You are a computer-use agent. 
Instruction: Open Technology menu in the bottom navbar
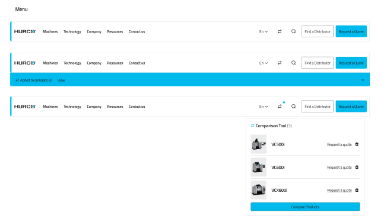click(x=72, y=107)
